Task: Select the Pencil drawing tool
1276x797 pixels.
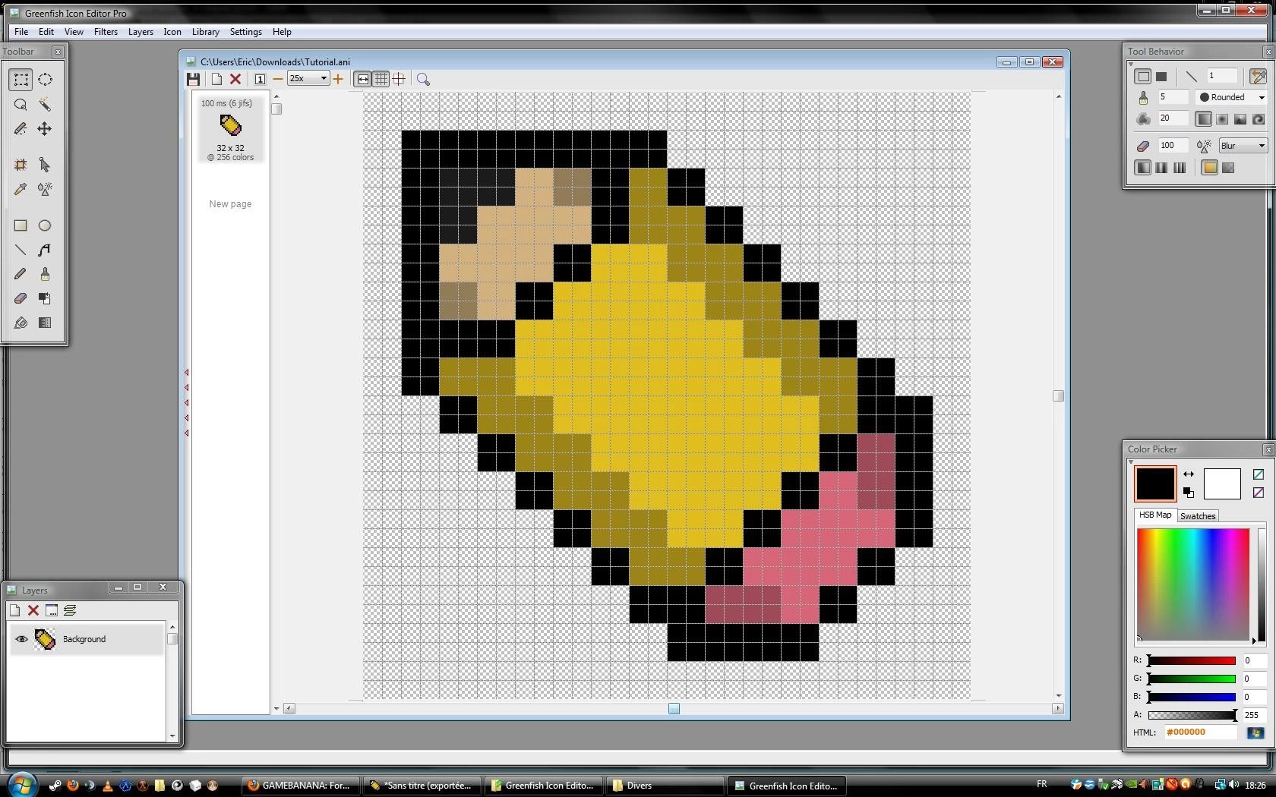Action: [21, 274]
